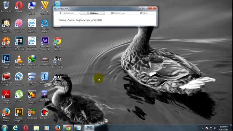Open Switch Sound File Converter shortcut
The width and height of the screenshot is (233, 131).
[32, 97]
